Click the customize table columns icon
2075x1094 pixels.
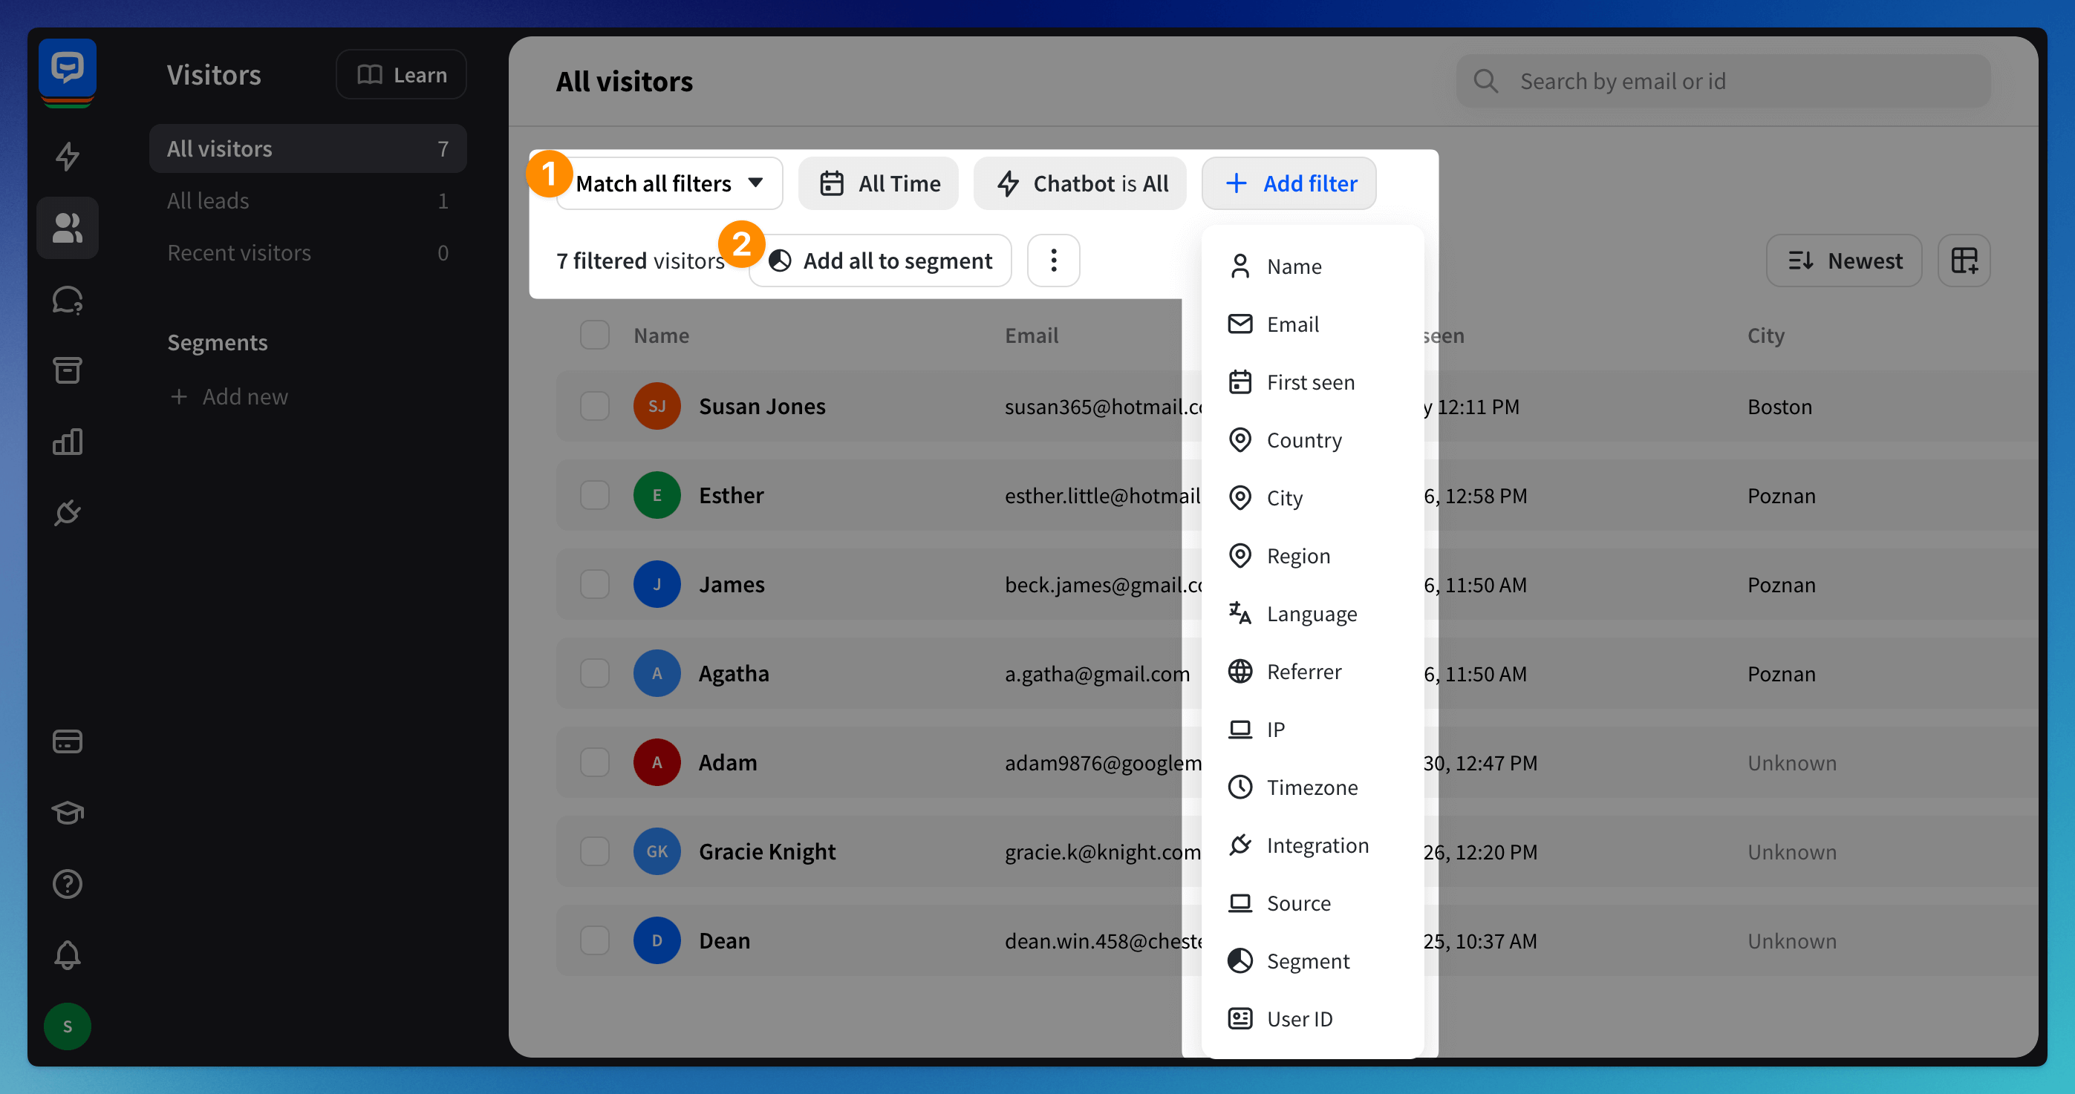pos(1963,261)
